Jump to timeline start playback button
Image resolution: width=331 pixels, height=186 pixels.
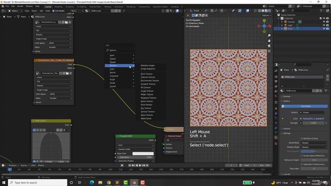[x=130, y=165]
